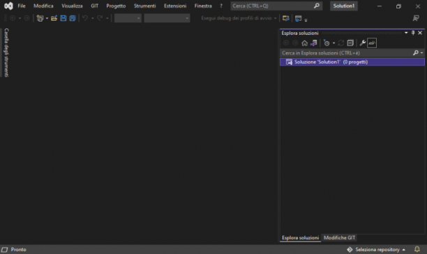
Task: Click the toolbar drag grip handle
Action: pos(6,18)
